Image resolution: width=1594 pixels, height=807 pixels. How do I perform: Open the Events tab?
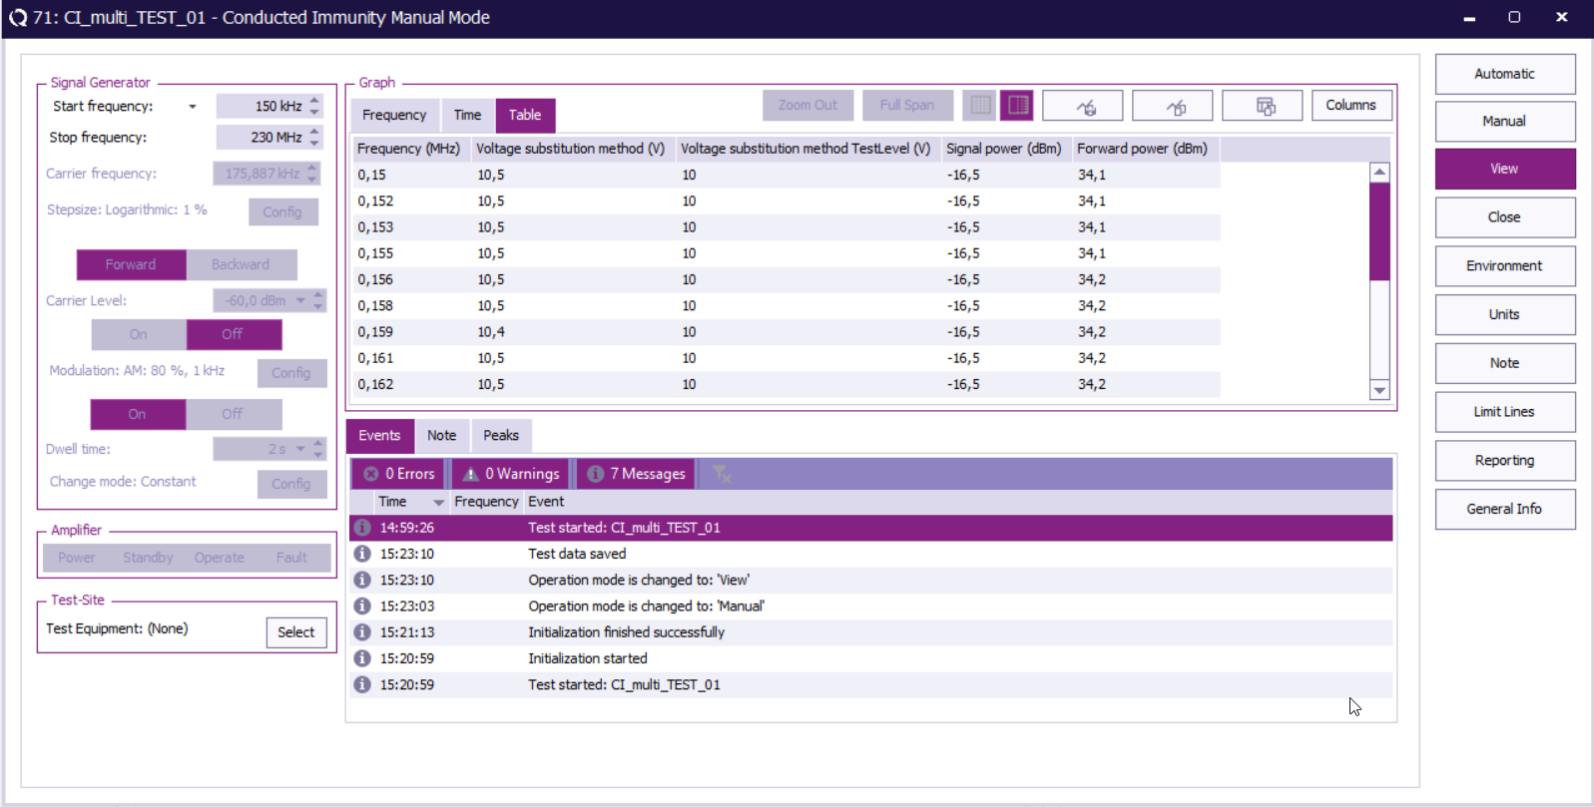tap(379, 436)
